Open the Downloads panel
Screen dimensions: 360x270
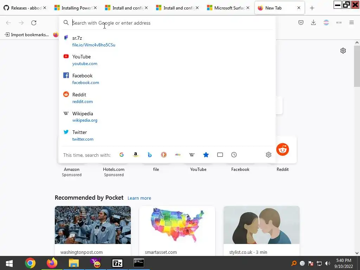pyautogui.click(x=313, y=22)
